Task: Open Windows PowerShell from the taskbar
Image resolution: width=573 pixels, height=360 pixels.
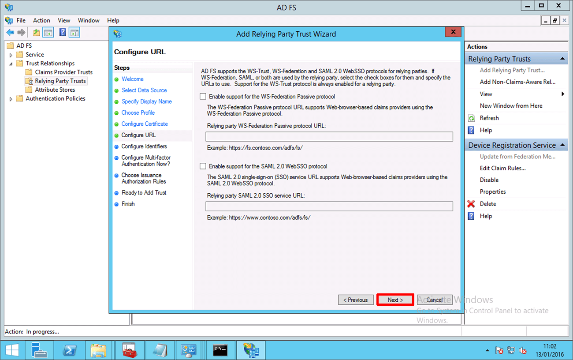Action: click(x=70, y=350)
